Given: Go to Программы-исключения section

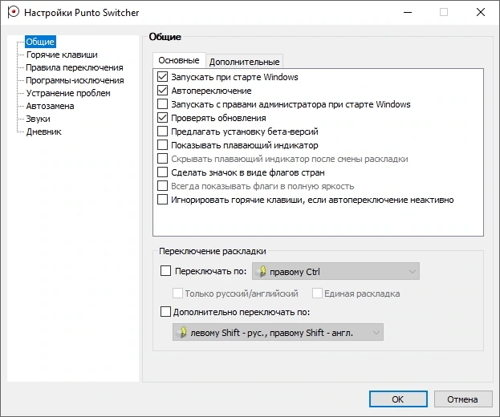Looking at the screenshot, I should coord(75,80).
